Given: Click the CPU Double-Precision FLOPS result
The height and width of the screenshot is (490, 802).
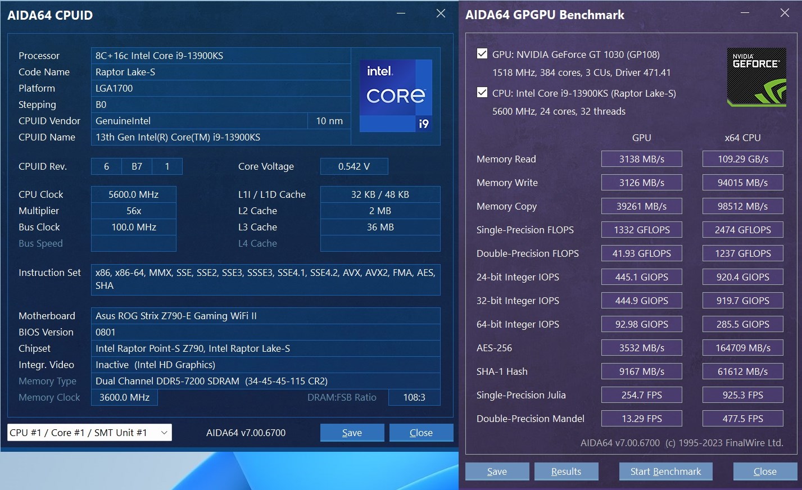Looking at the screenshot, I should coord(743,253).
